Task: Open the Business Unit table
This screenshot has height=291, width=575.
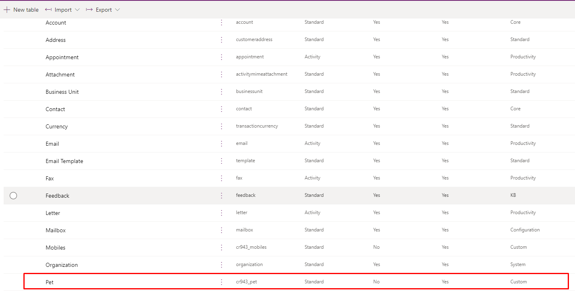Action: click(x=62, y=92)
